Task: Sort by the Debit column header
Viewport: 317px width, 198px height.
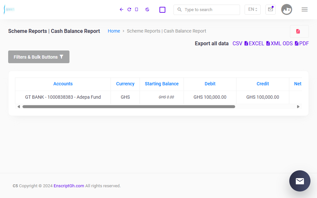Action: 210,84
